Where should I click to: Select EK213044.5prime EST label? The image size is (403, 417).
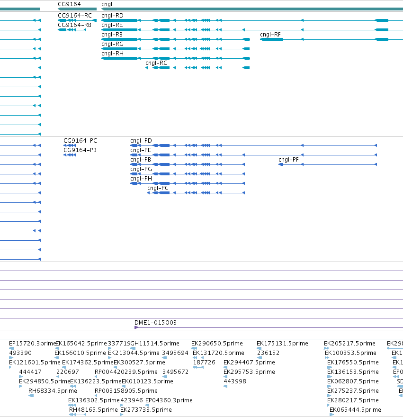(x=134, y=353)
